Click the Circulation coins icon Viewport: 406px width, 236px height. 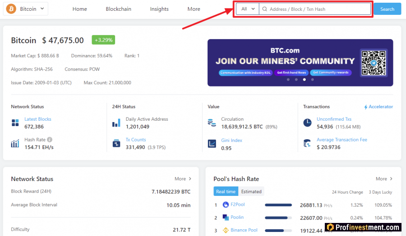(212, 123)
